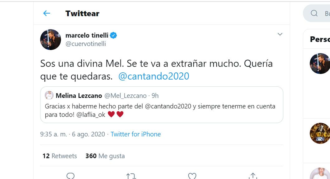Click the retweet arrows icon
This screenshot has height=179, width=330.
tap(131, 176)
